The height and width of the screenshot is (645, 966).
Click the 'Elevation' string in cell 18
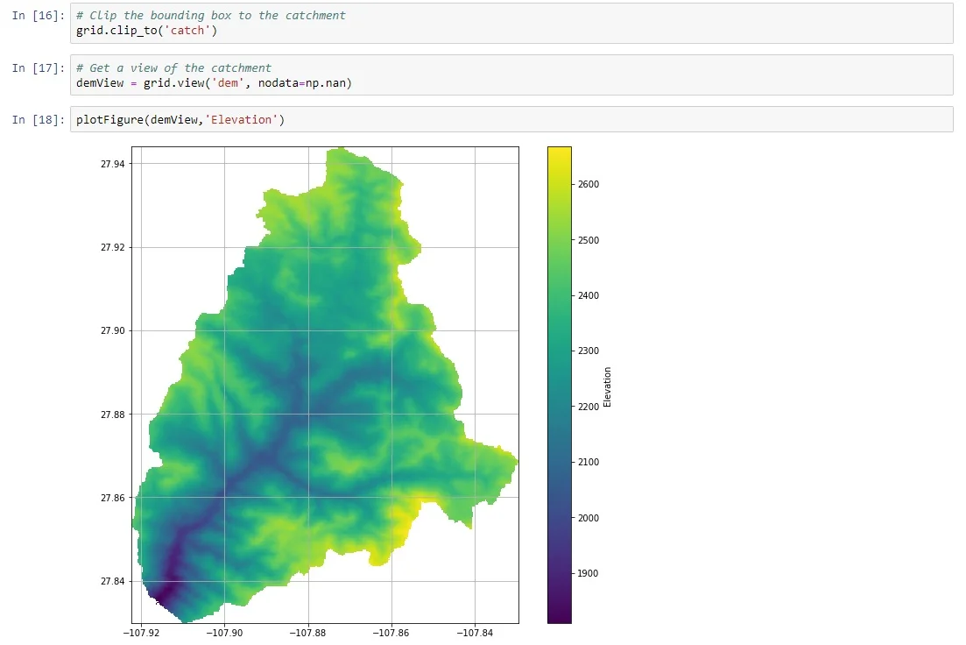241,120
